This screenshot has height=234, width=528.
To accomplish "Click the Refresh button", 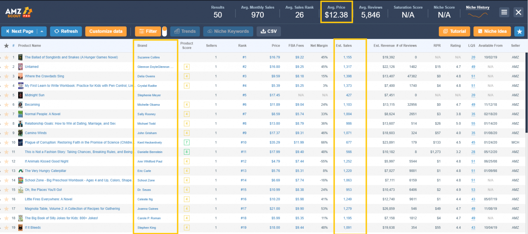I will pyautogui.click(x=66, y=31).
